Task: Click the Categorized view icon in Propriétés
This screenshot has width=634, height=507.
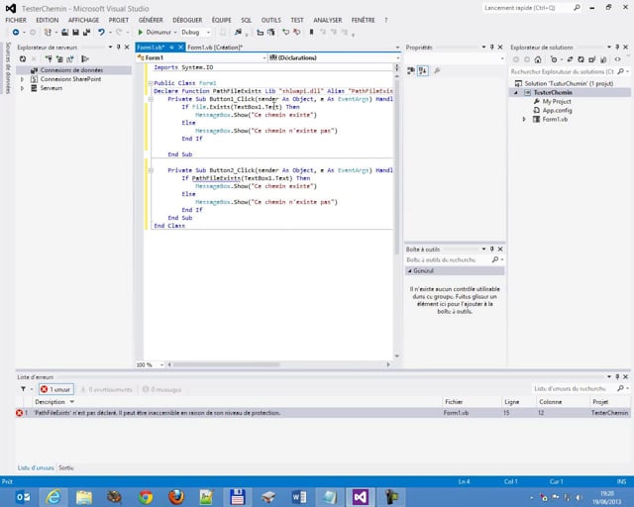Action: pos(411,70)
